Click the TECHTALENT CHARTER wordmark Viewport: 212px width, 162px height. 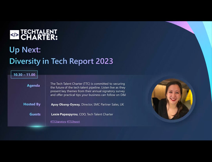click(39, 35)
